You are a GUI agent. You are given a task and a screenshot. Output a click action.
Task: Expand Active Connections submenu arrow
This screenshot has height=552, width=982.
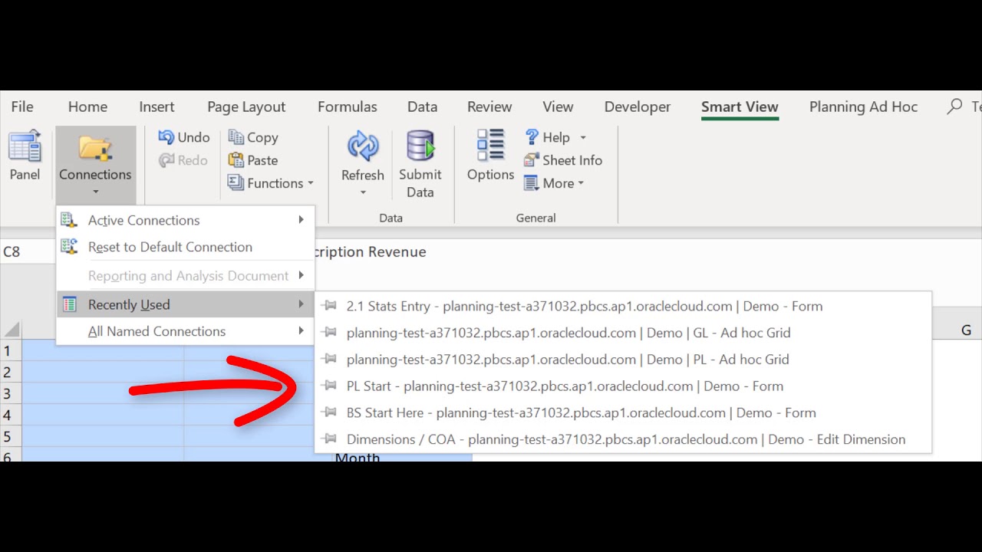(301, 220)
